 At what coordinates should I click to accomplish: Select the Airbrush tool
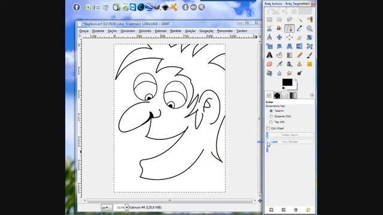(279, 64)
